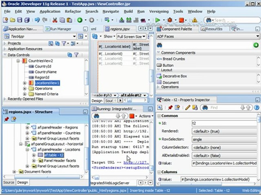Undo the last action via toolbar
Screen dimensions: 261x195
[37, 20]
